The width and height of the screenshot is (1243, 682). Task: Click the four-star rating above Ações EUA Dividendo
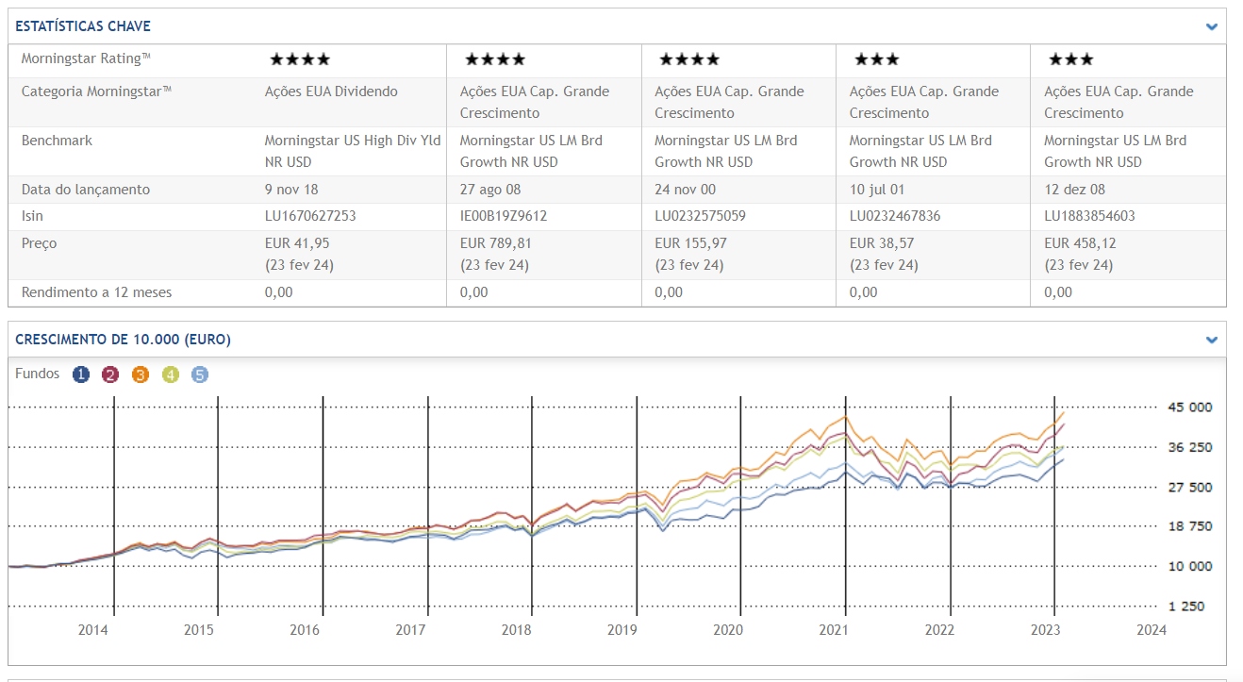[300, 59]
